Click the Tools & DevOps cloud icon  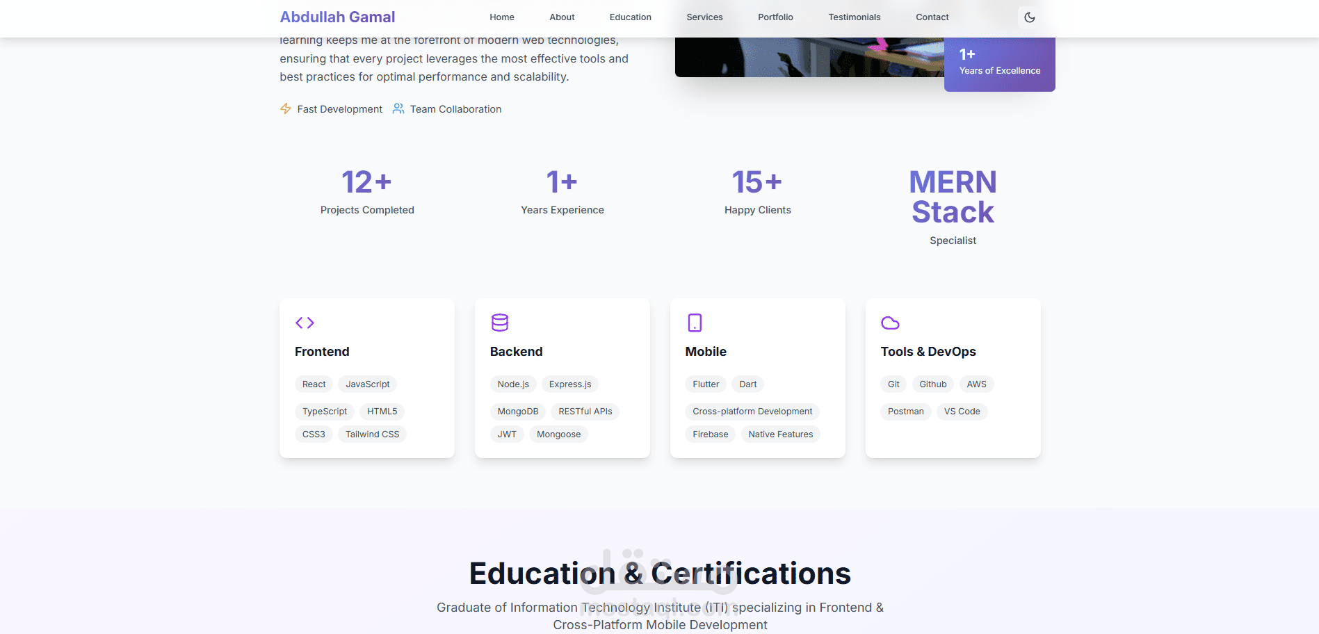click(890, 323)
